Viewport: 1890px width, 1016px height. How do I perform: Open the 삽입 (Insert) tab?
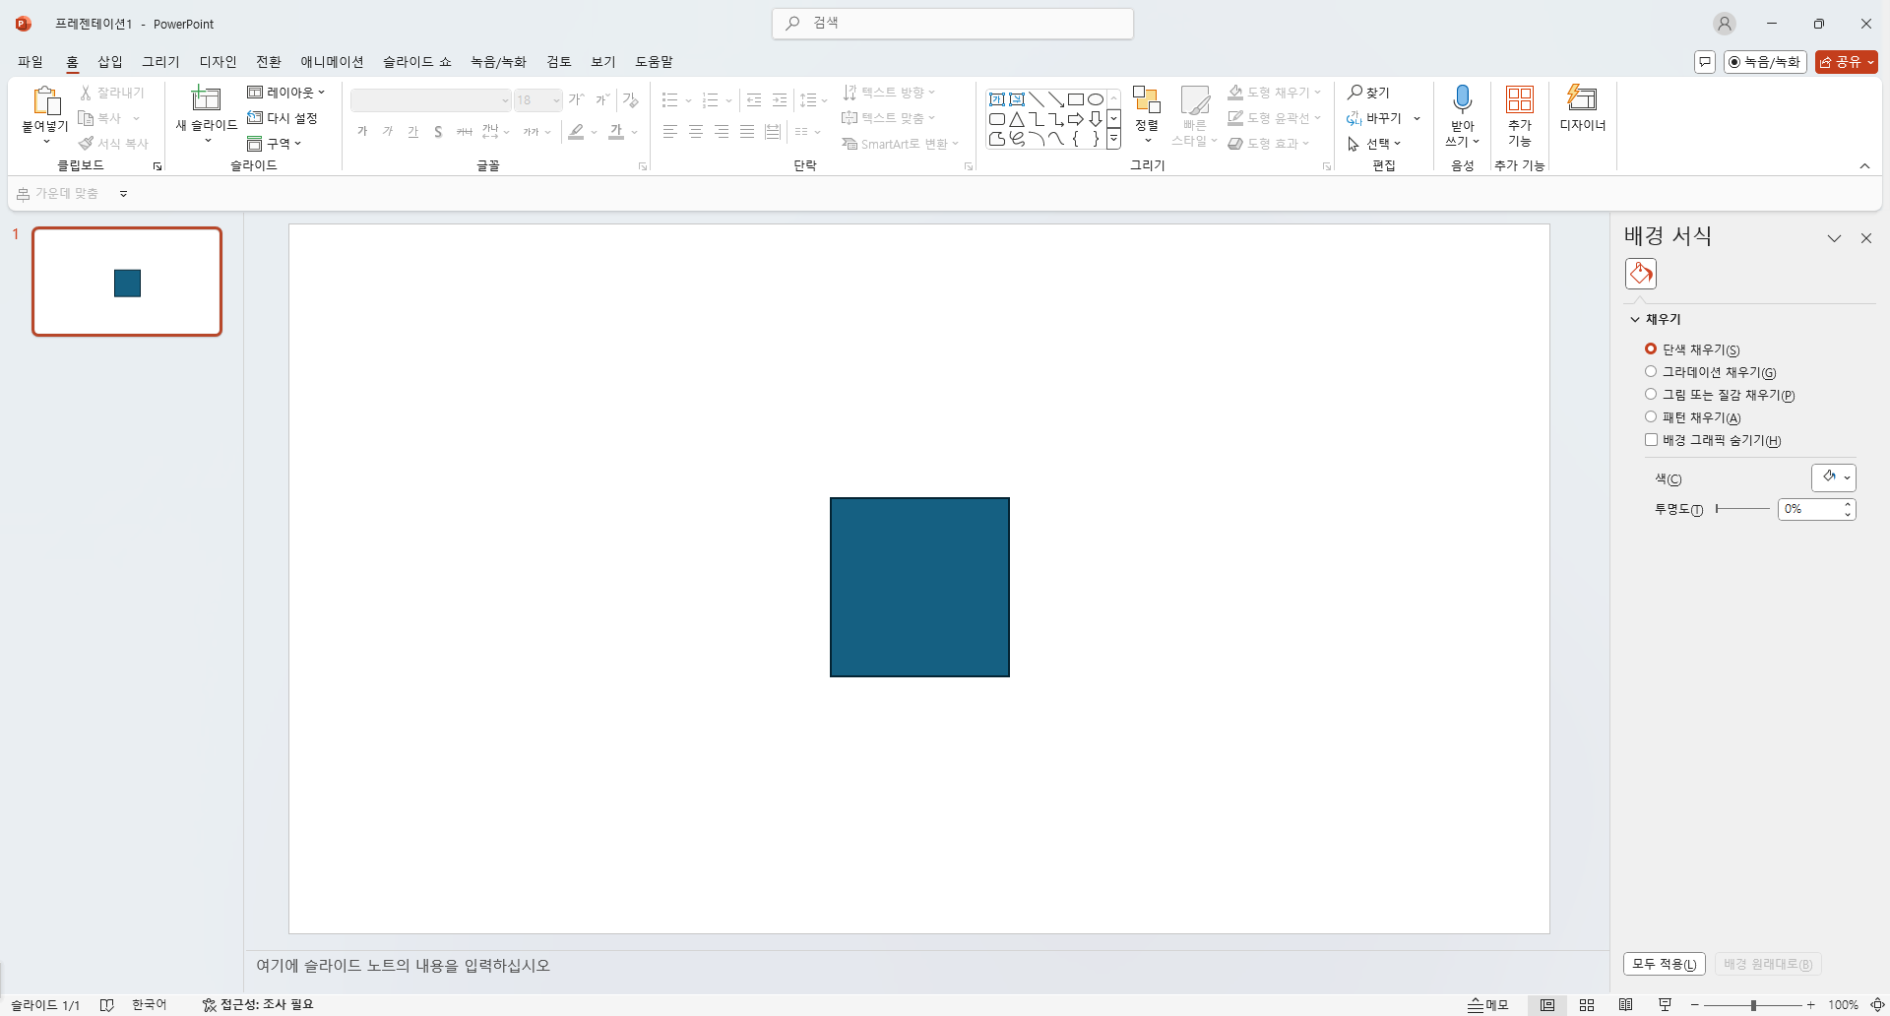pyautogui.click(x=110, y=62)
